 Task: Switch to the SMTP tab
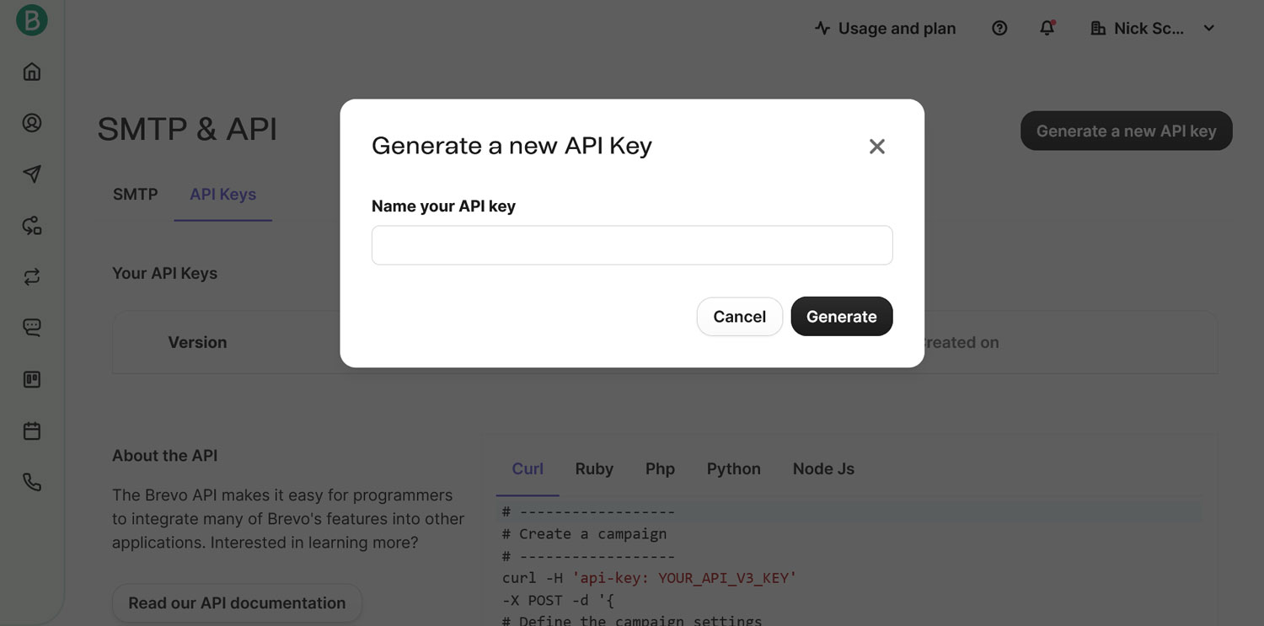(x=136, y=195)
